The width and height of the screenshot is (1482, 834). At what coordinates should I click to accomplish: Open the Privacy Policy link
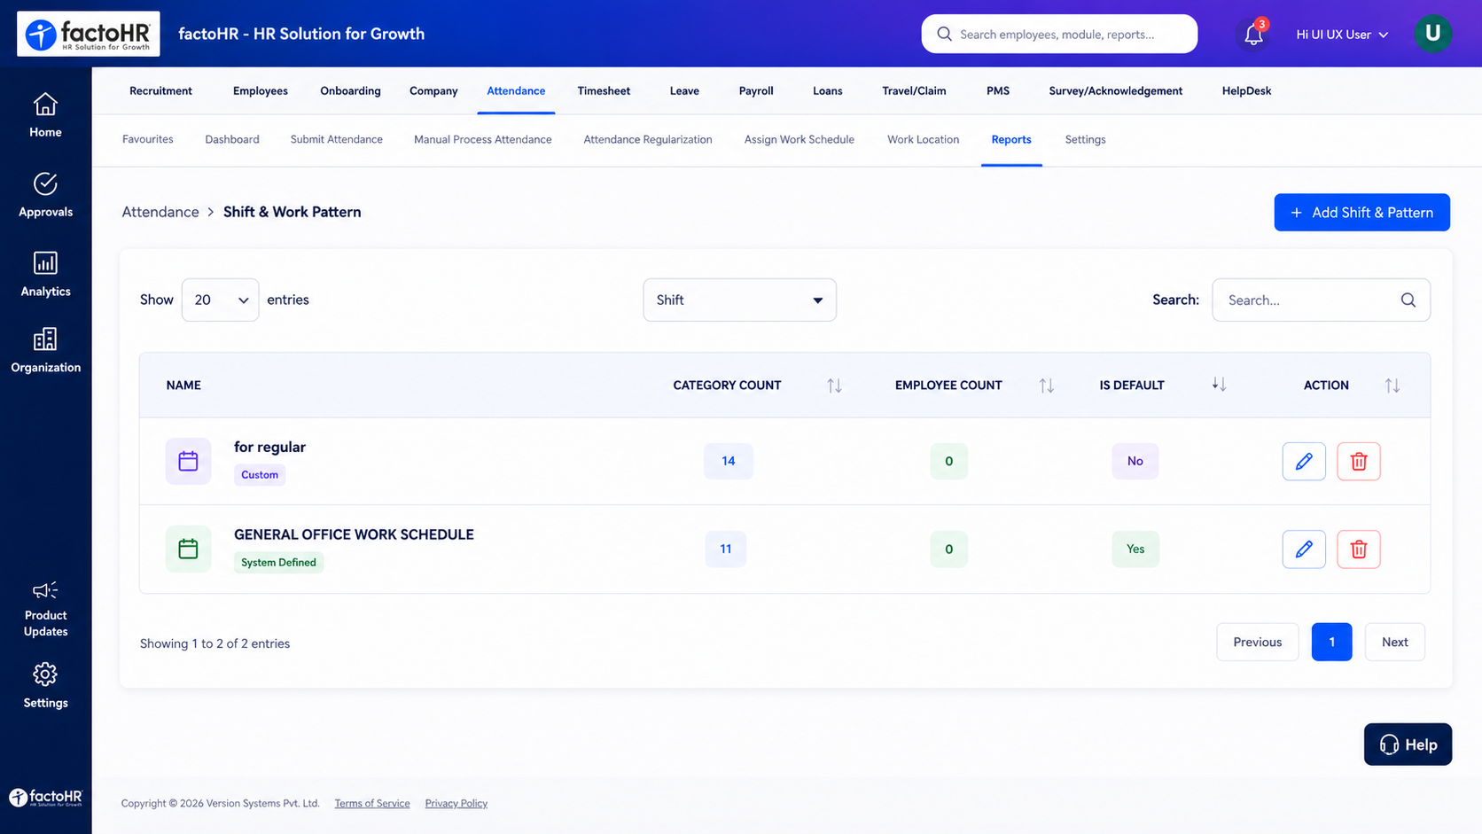coord(456,804)
